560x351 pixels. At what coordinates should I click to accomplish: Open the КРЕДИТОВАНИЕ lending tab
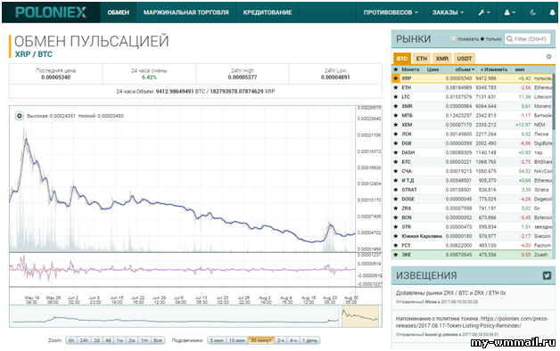point(268,12)
